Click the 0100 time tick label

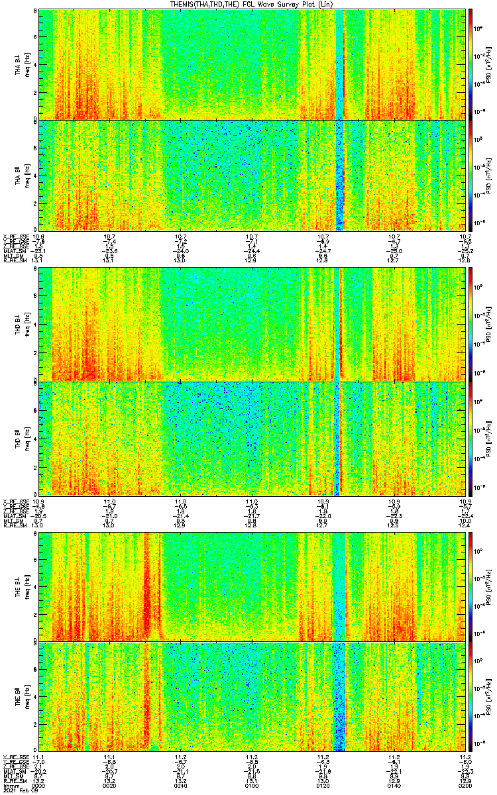pyautogui.click(x=252, y=784)
